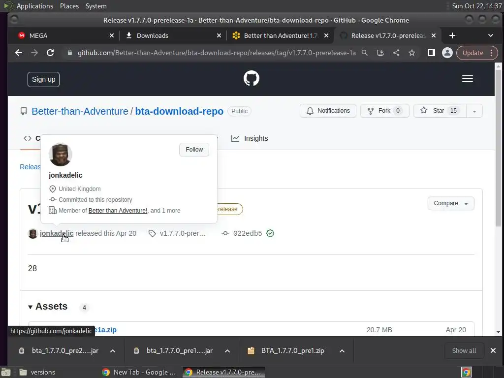Click the GitHub Octocat logo
The image size is (504, 378).
tap(252, 78)
